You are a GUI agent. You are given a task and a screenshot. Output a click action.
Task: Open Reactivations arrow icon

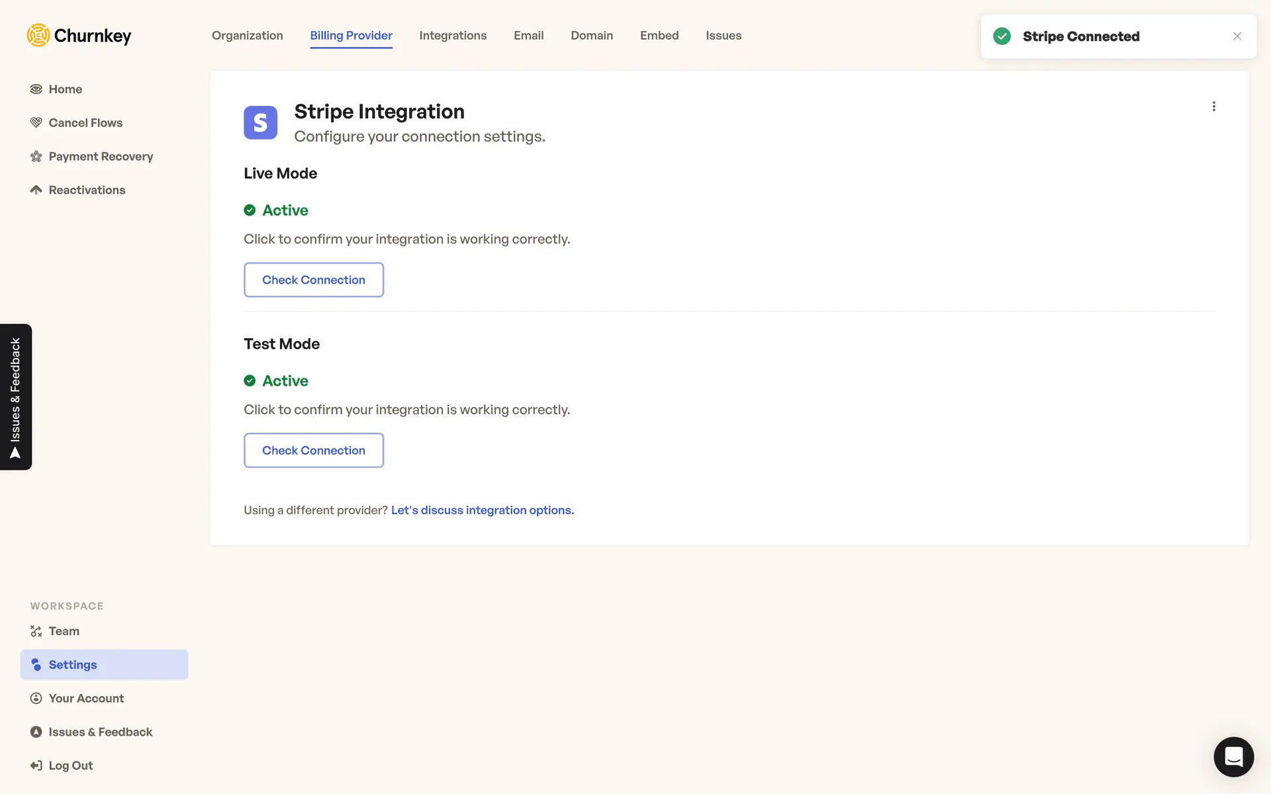click(36, 190)
